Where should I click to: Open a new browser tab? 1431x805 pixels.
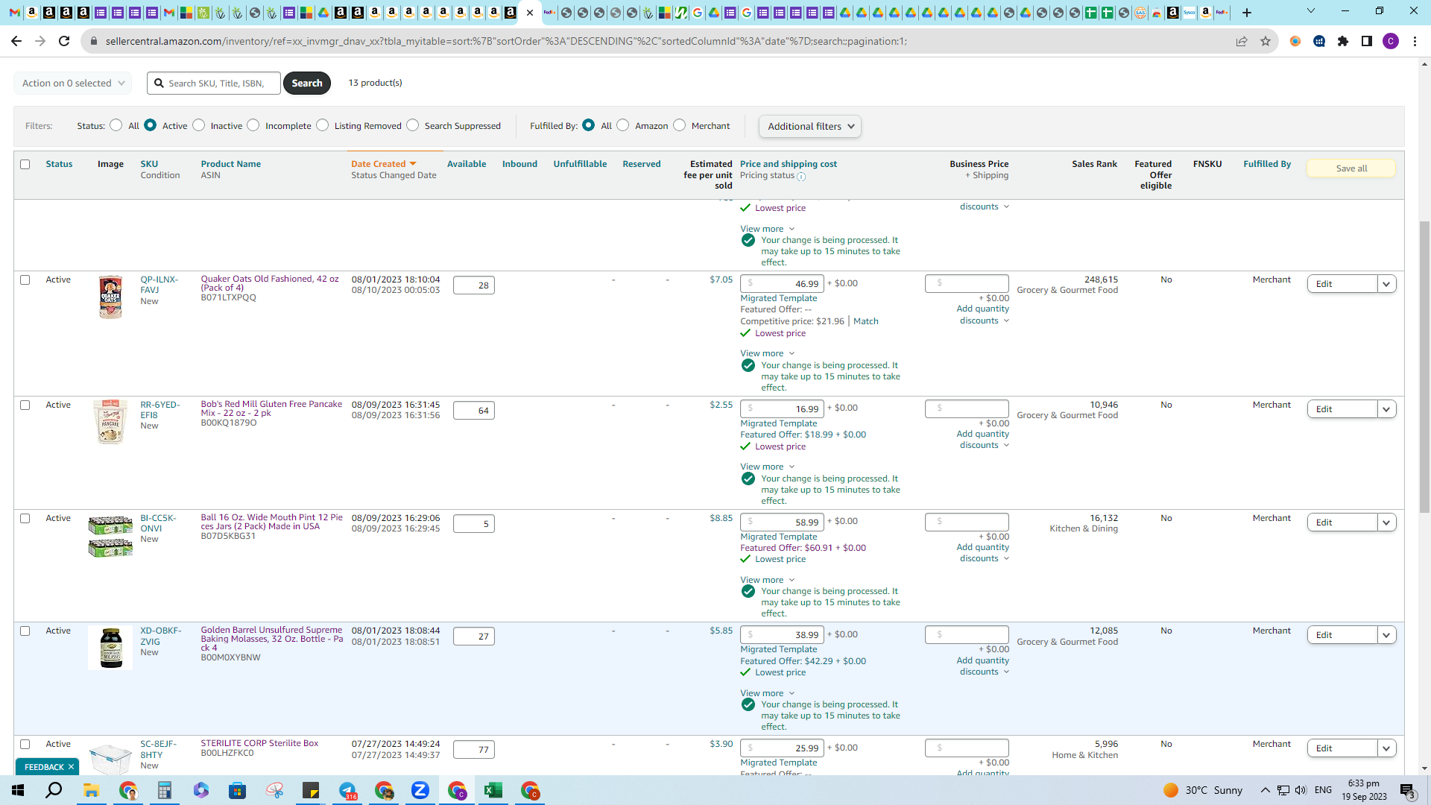[1247, 13]
